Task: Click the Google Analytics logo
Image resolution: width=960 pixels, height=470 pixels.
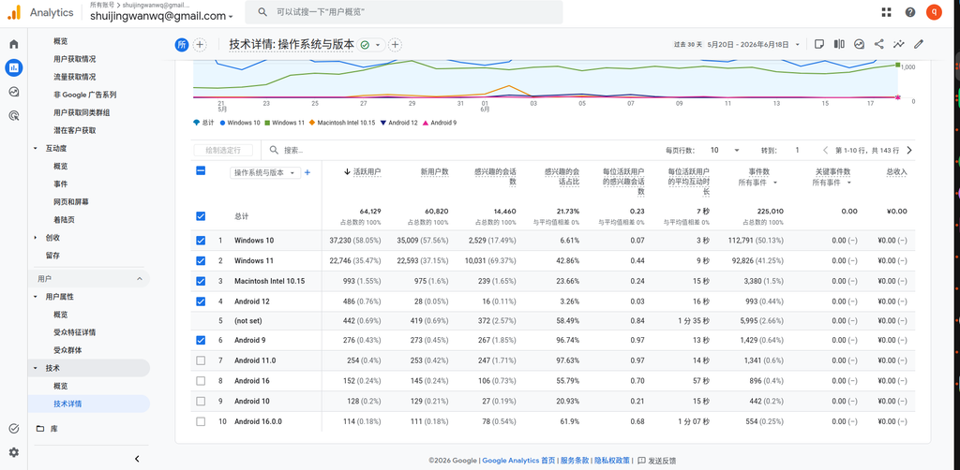Action: coord(14,12)
